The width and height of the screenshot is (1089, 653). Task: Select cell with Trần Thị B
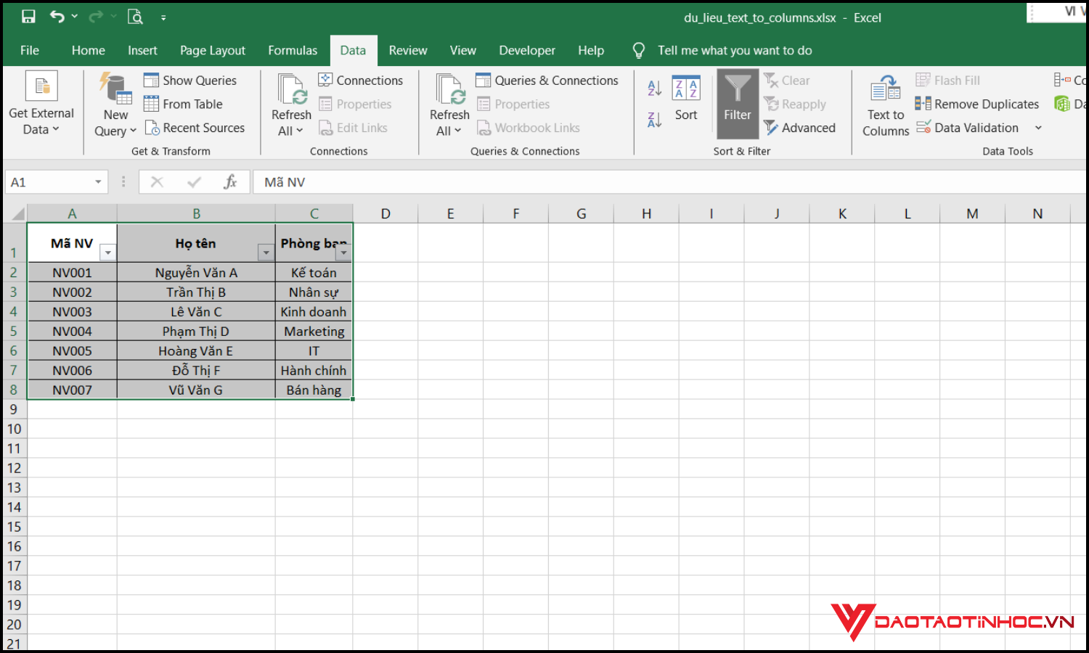(196, 292)
